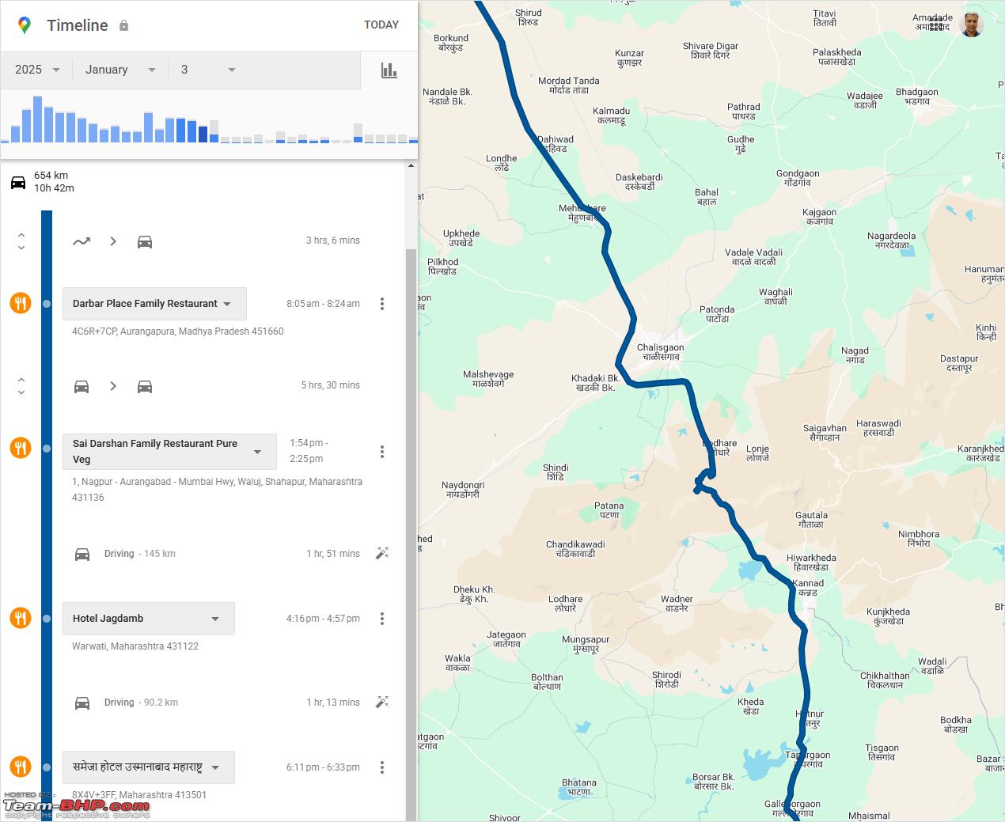1005x822 pixels.
Task: Click the Timeline title
Action: coord(77,25)
